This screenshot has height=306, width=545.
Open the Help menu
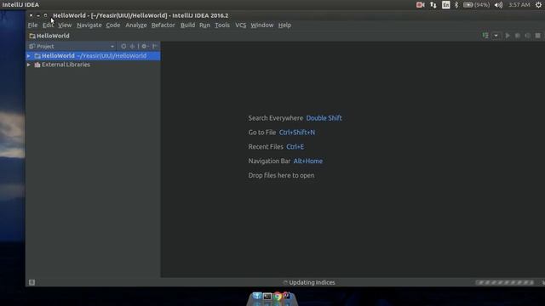(284, 25)
